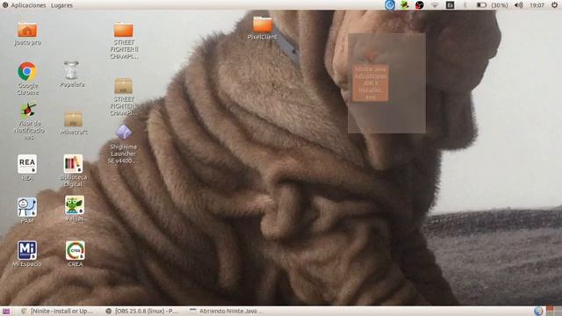Open the keyboard layout indicator
Viewport: 562px width, 316px height.
pos(450,5)
